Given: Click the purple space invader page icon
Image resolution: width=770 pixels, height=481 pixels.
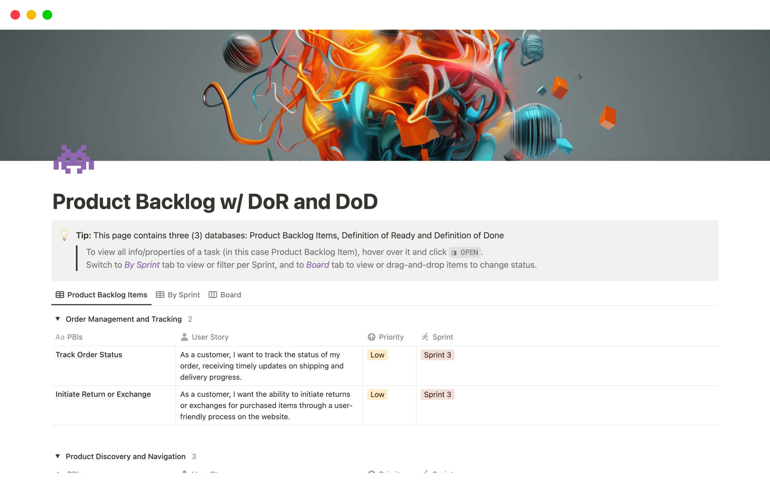Looking at the screenshot, I should (74, 159).
